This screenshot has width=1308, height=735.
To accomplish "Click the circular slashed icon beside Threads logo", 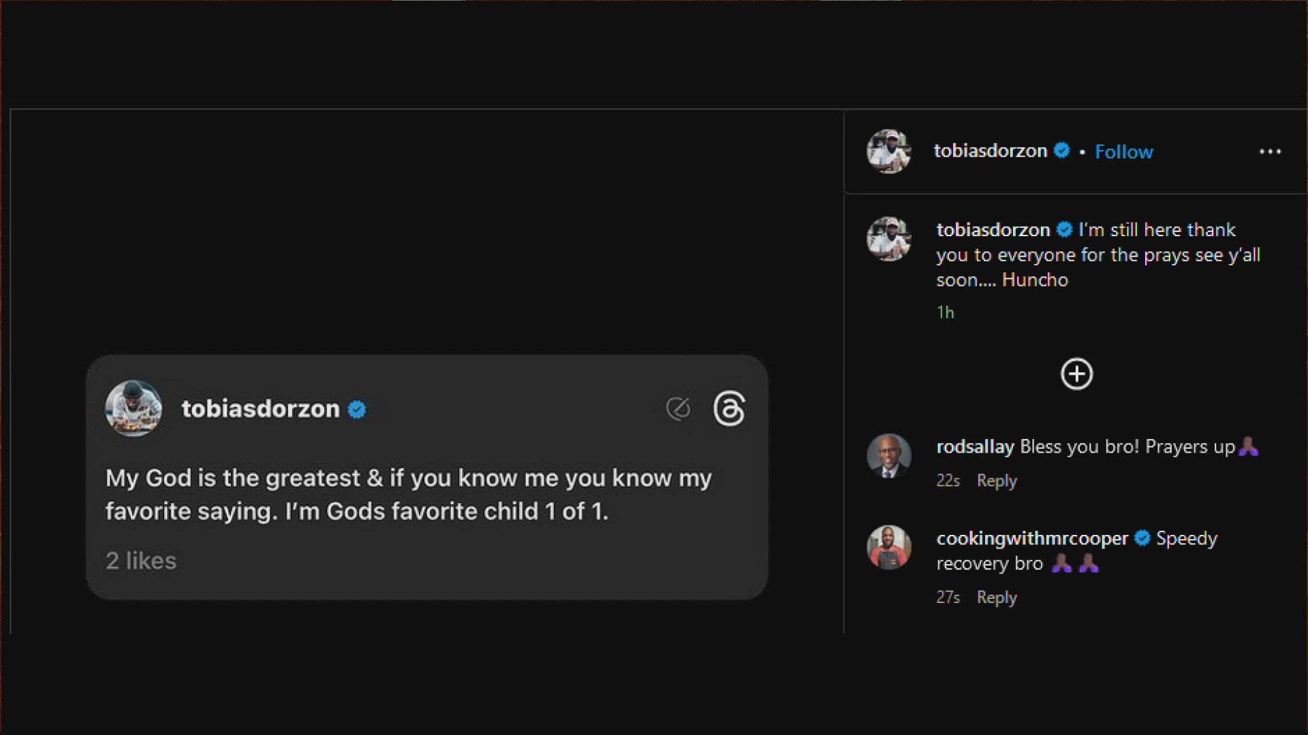I will [x=678, y=409].
